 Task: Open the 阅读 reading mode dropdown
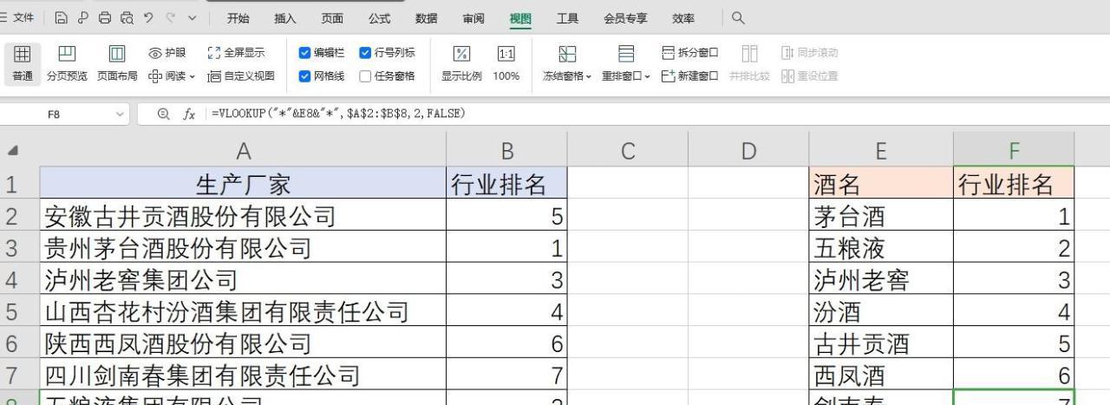(172, 75)
